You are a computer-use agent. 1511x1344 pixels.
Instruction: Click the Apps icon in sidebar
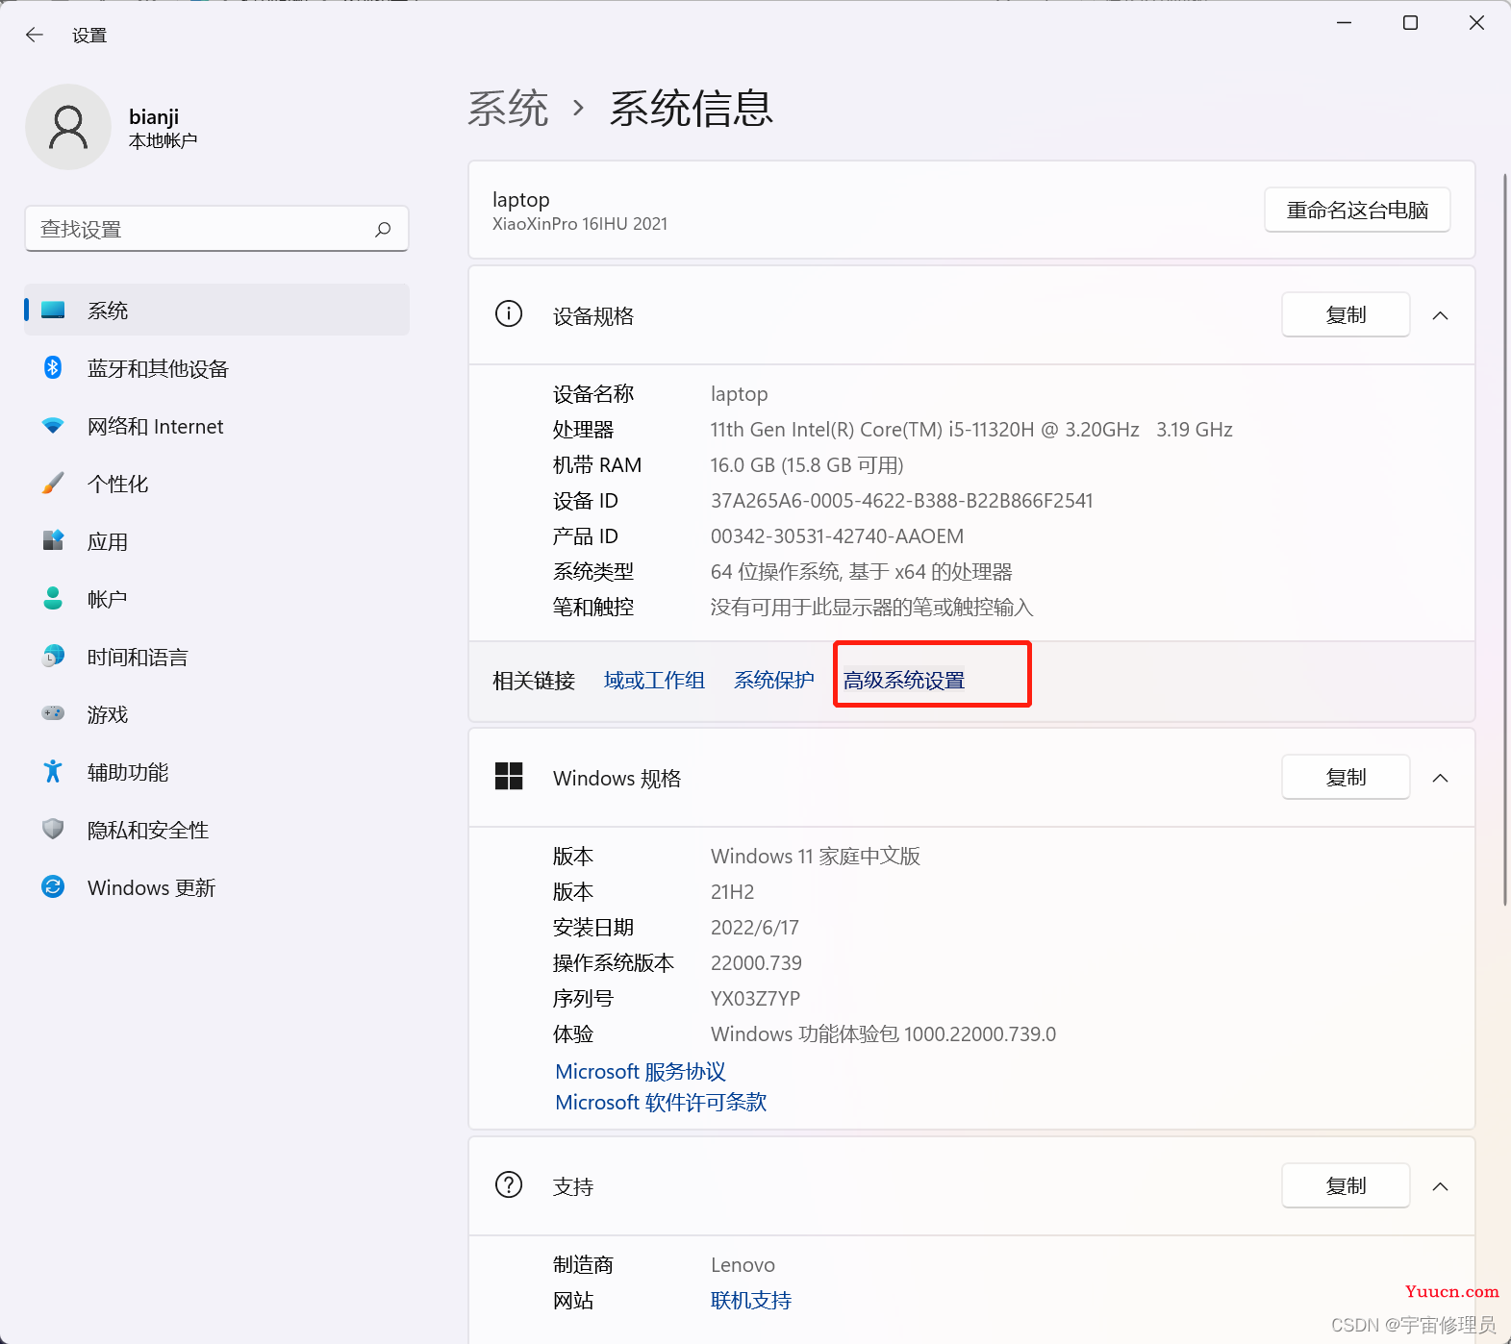tap(53, 540)
